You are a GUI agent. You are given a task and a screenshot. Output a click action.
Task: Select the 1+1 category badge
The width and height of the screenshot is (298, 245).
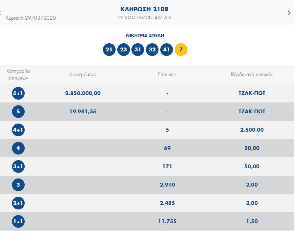pyautogui.click(x=18, y=221)
